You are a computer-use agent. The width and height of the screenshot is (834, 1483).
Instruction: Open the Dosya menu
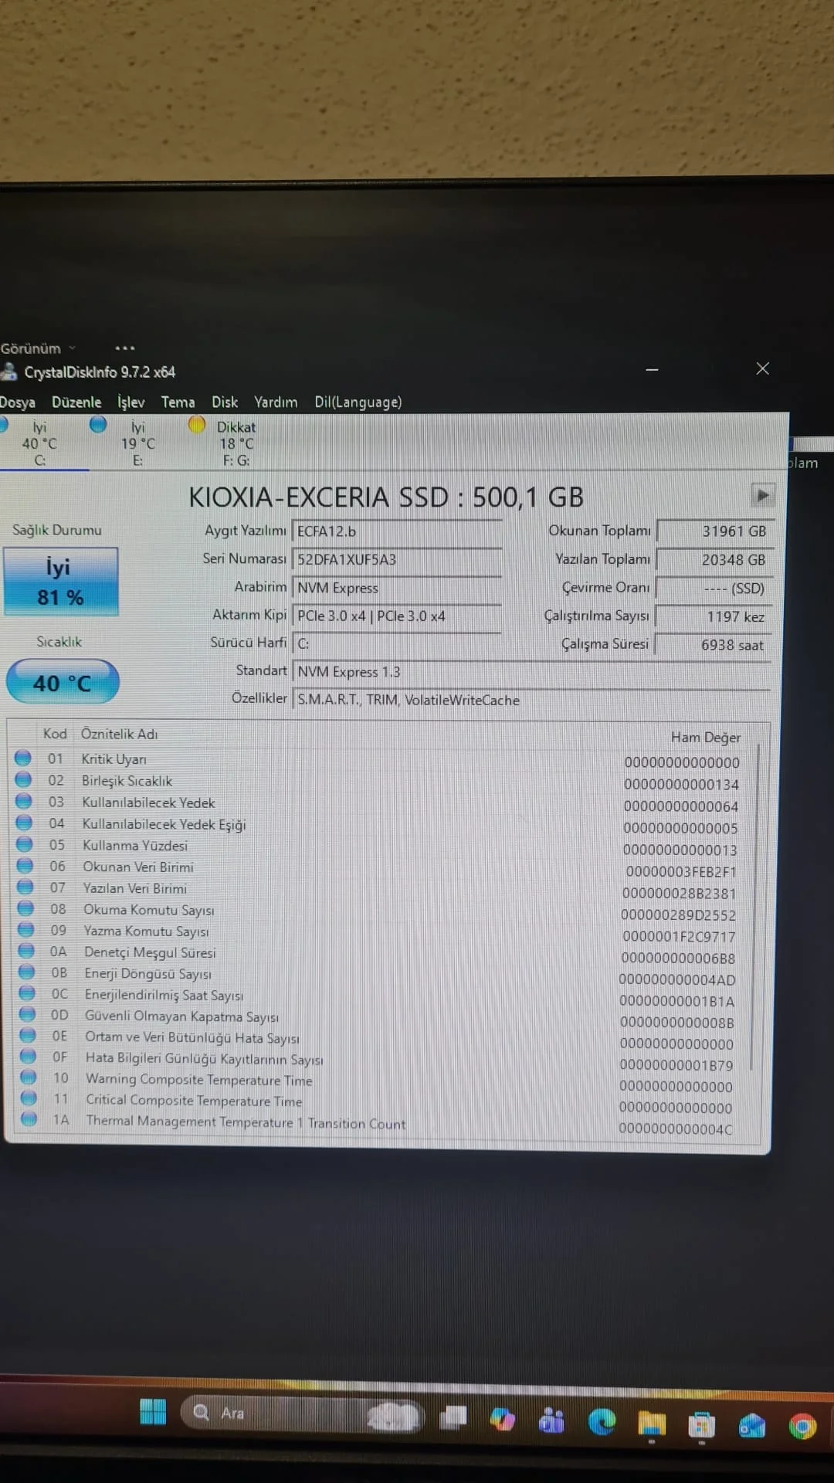(x=17, y=402)
